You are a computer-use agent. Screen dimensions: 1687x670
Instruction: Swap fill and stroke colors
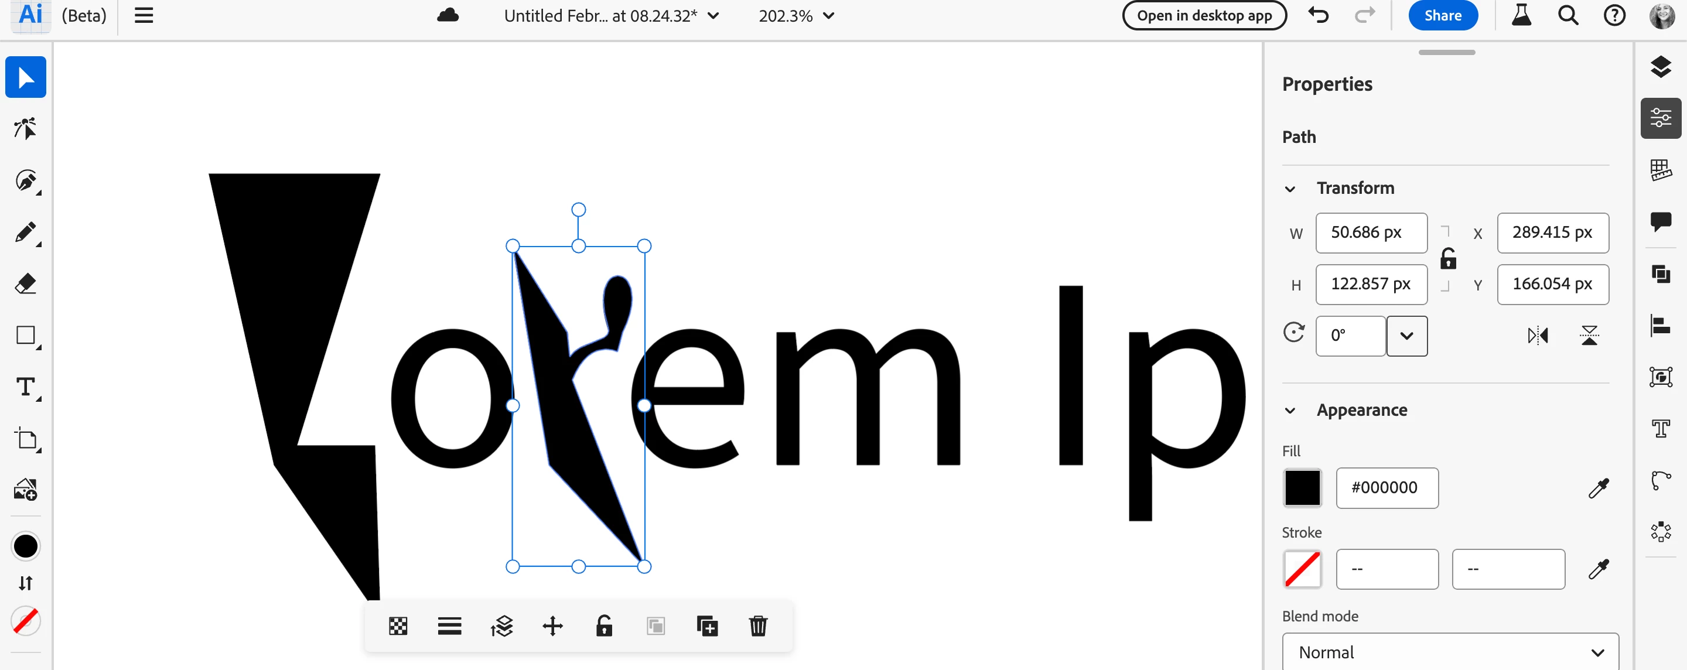point(26,583)
